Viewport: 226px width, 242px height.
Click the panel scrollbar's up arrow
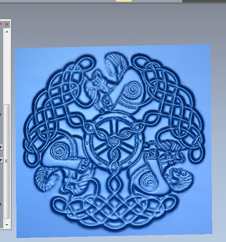(x=7, y=32)
